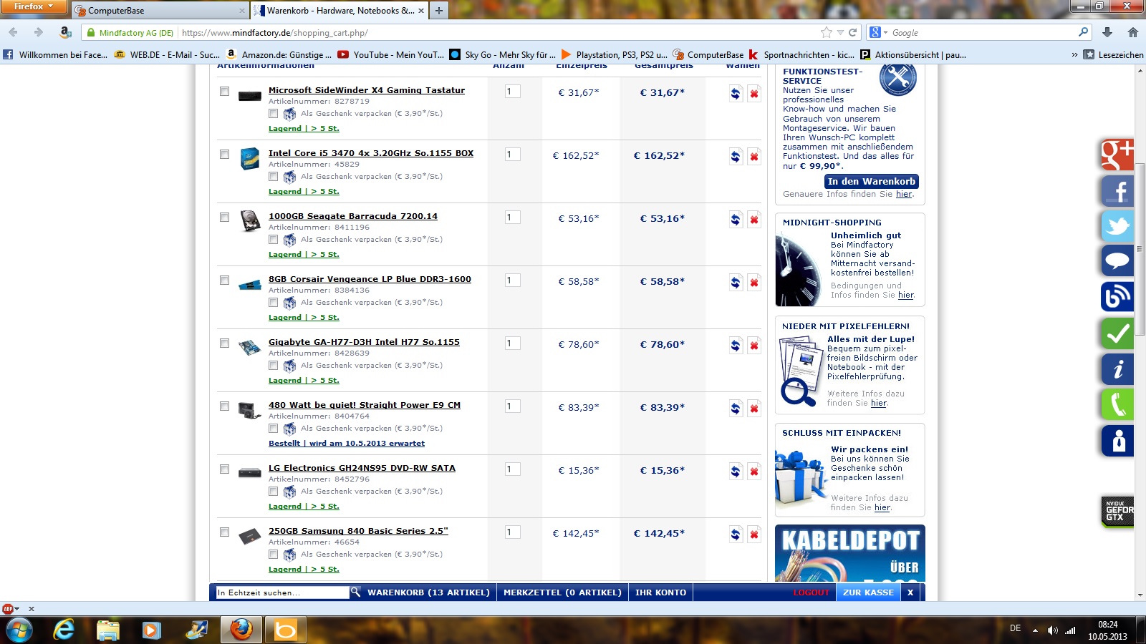Open the URL history dropdown arrow
Viewport: 1146px width, 644px height.
coord(840,32)
